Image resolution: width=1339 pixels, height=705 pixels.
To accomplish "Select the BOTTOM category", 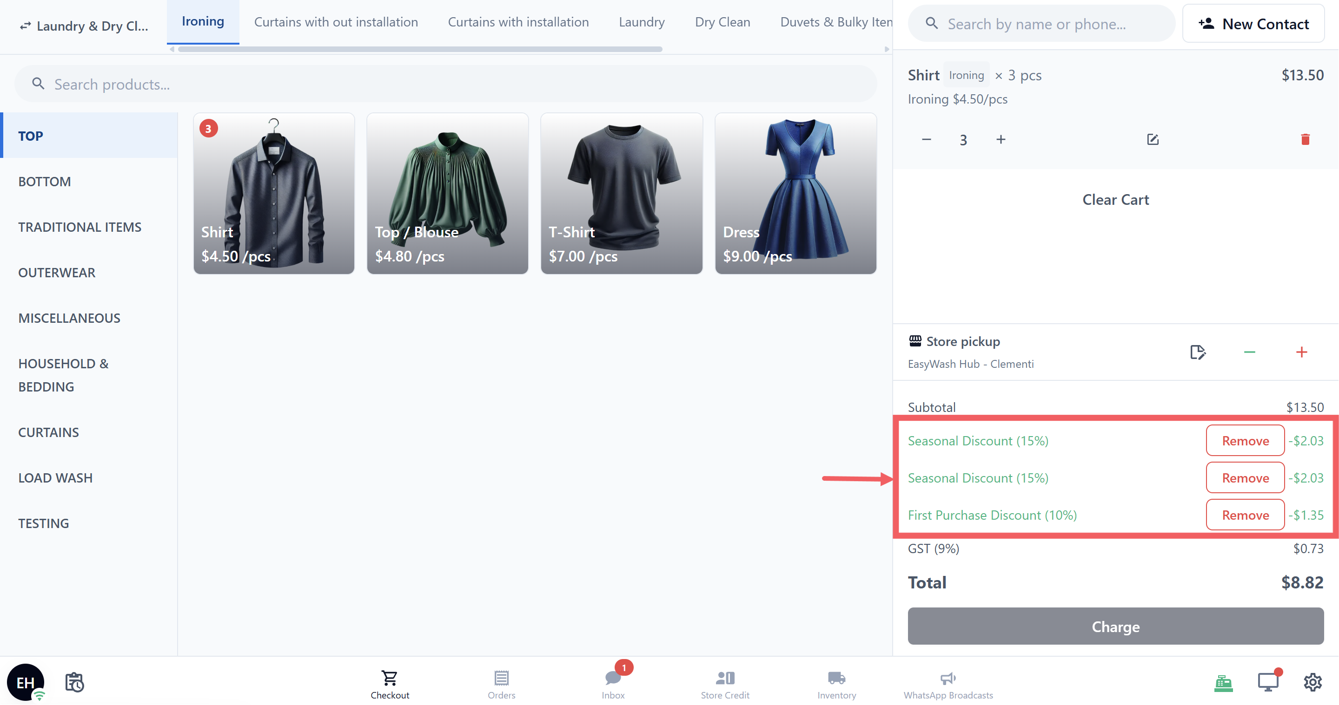I will tap(89, 182).
